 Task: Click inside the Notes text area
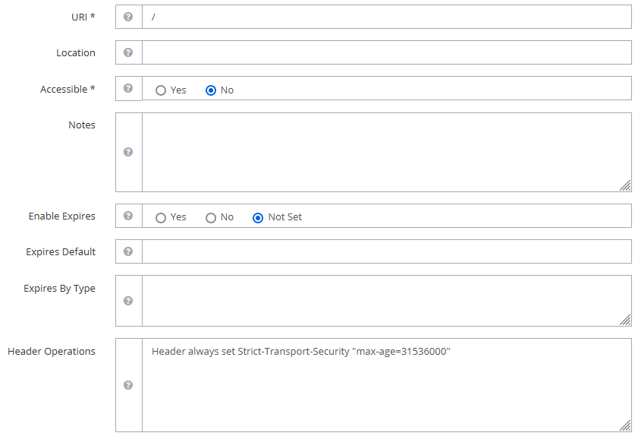coord(386,152)
